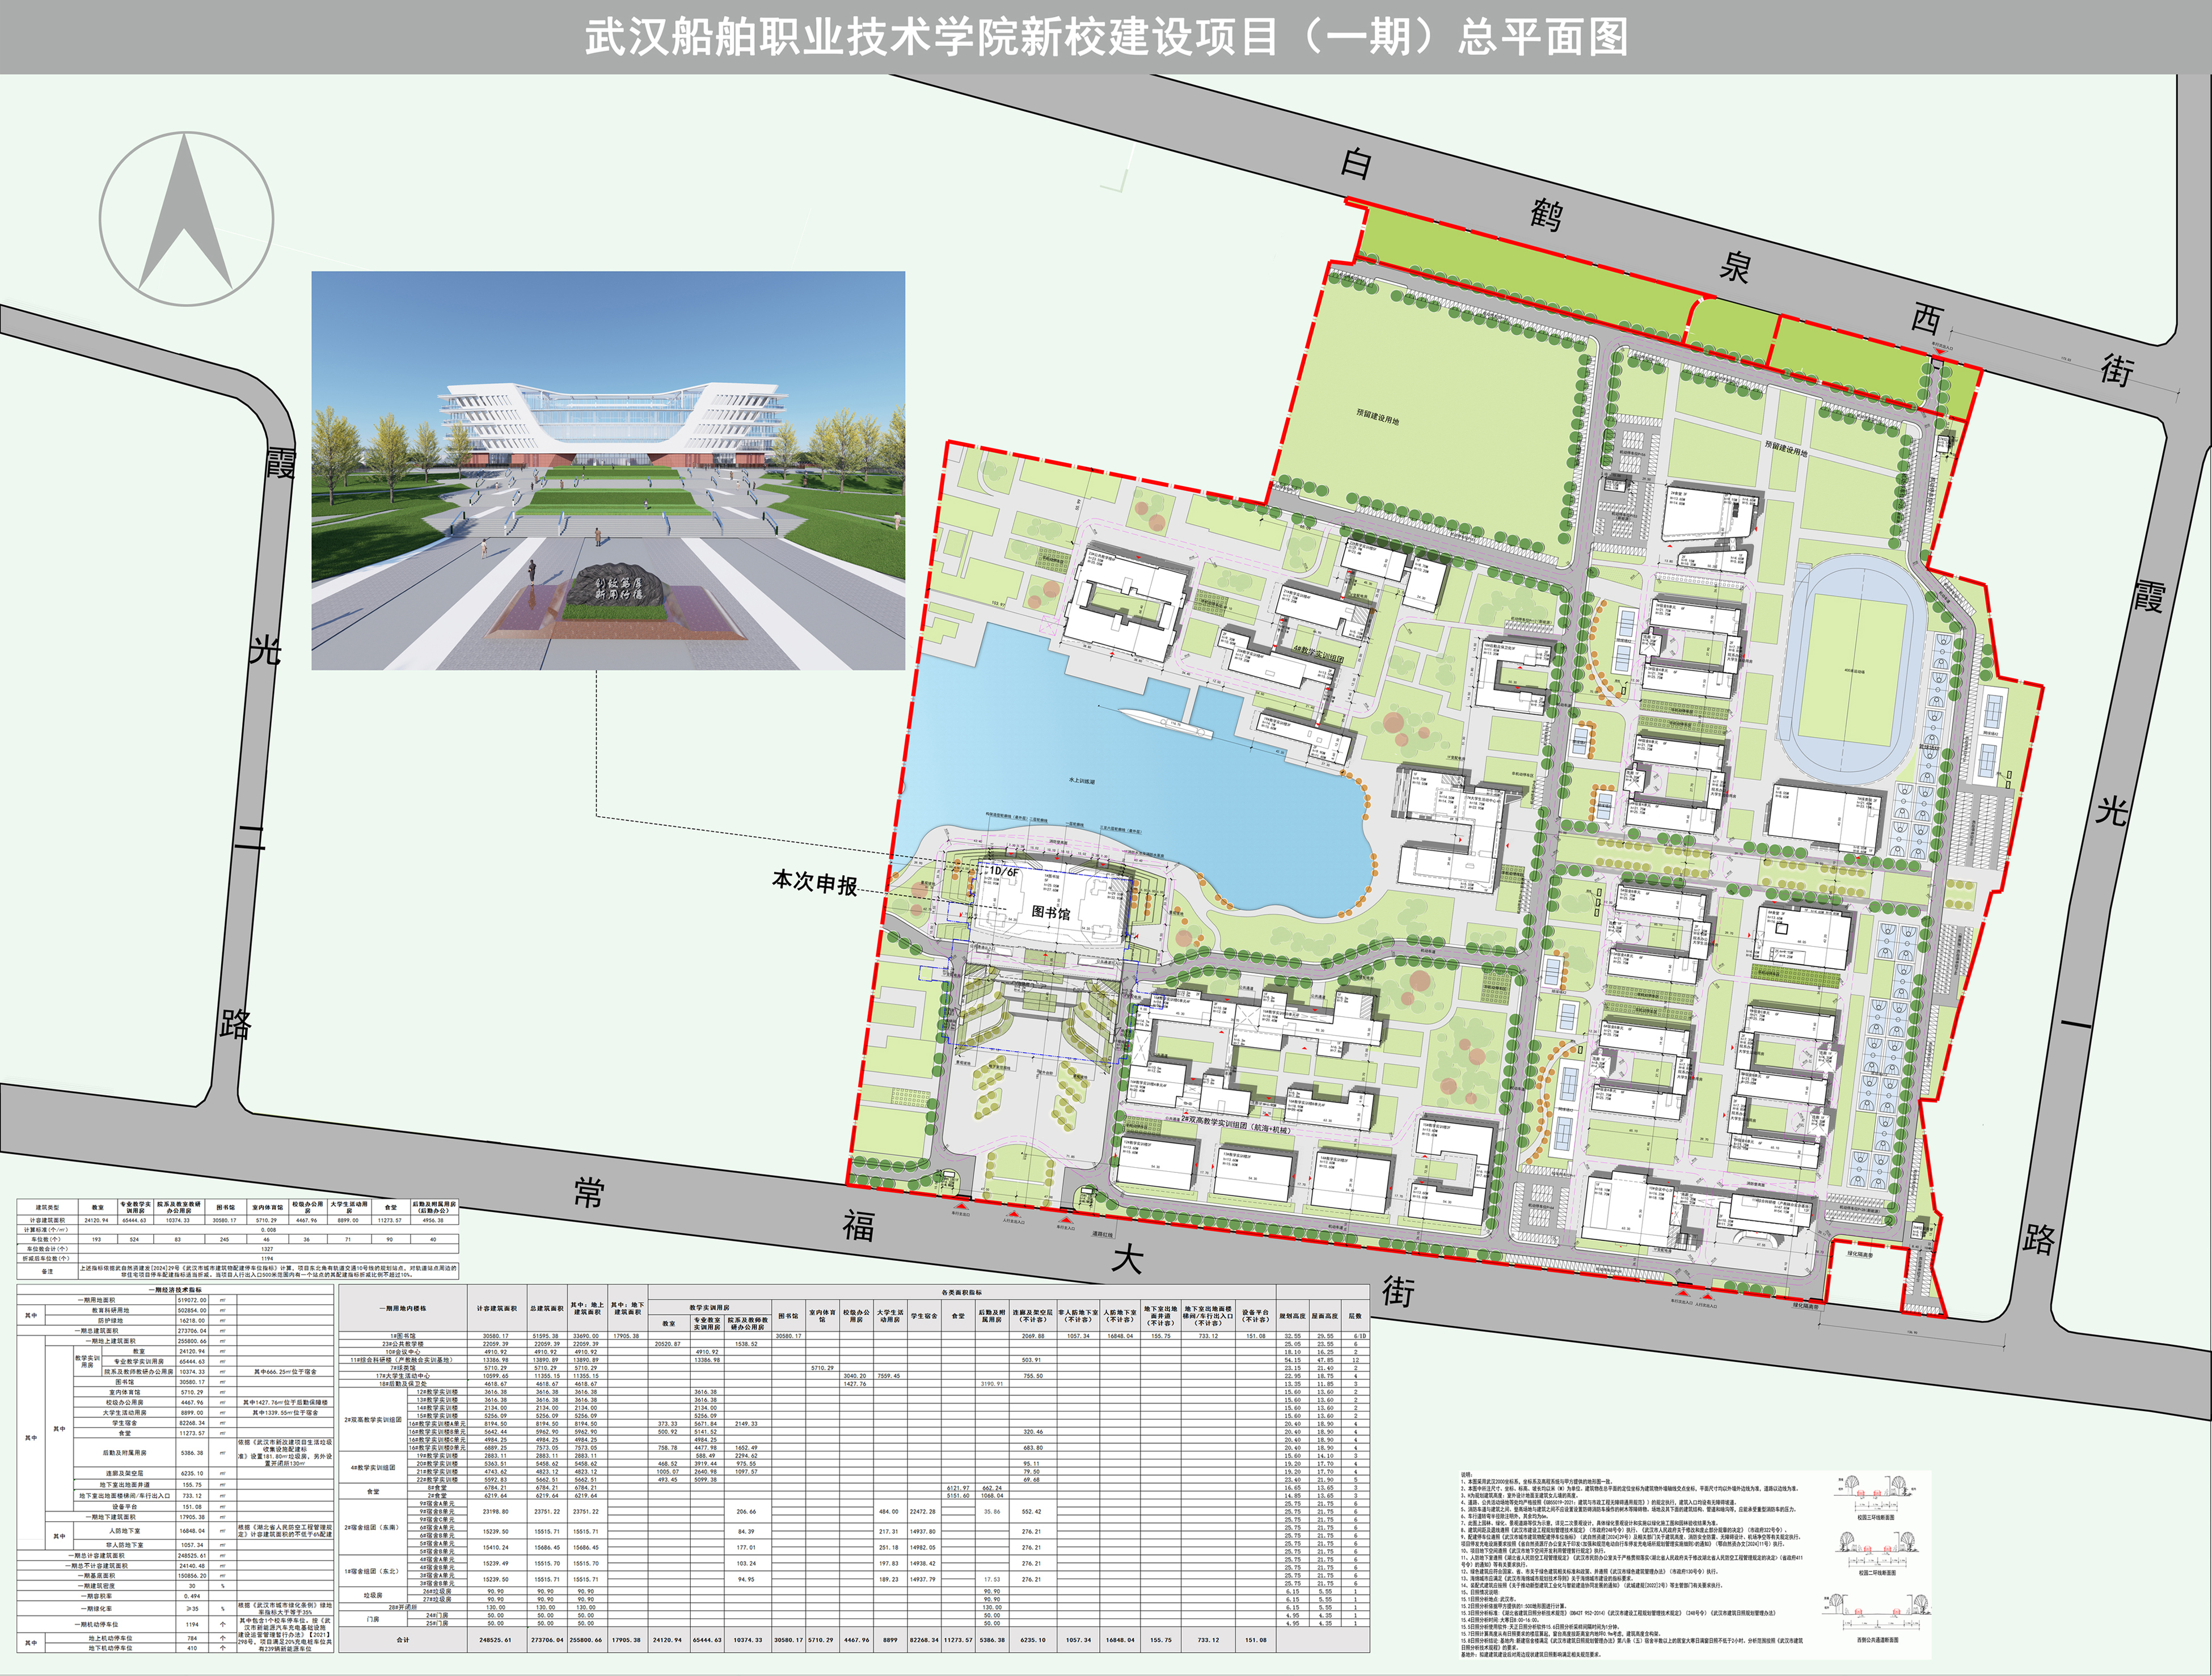Select the 垃圾房 group label
Viewport: 2212px width, 1676px height.
[x=372, y=1595]
